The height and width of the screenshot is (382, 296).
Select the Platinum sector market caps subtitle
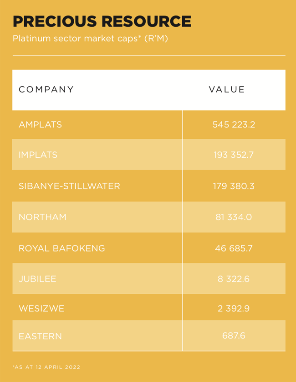(x=90, y=39)
